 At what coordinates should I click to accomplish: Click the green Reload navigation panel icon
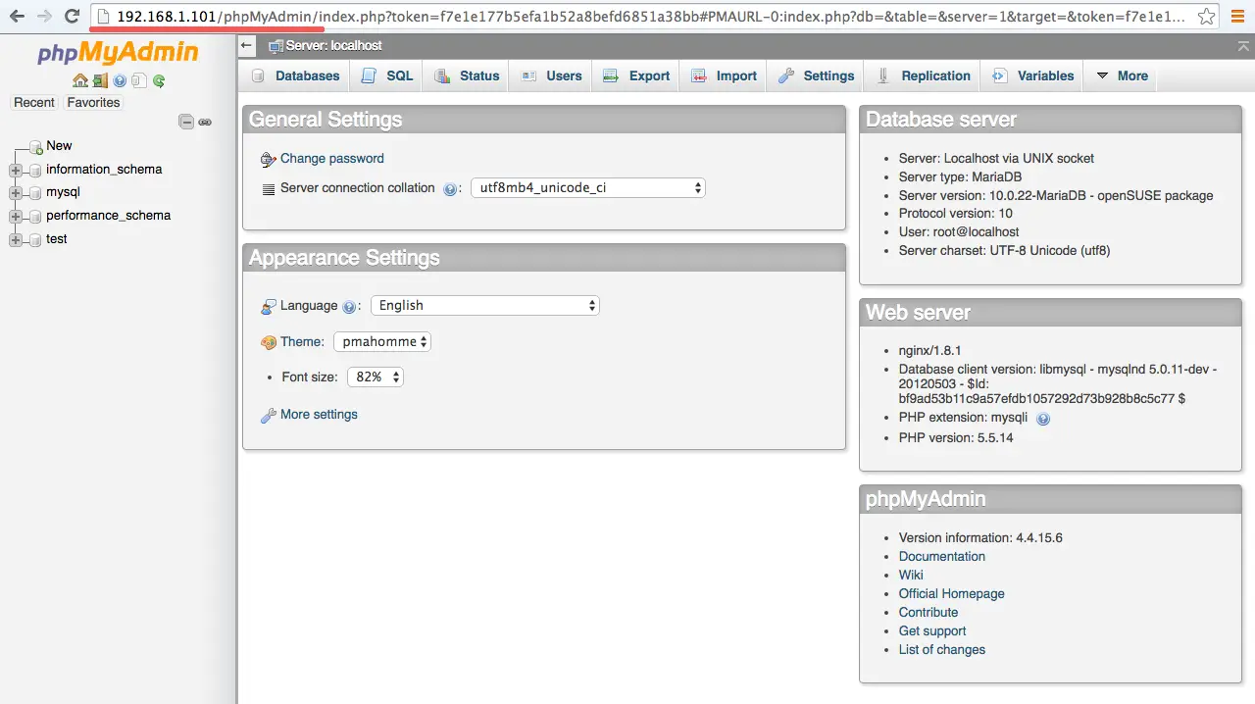159,81
